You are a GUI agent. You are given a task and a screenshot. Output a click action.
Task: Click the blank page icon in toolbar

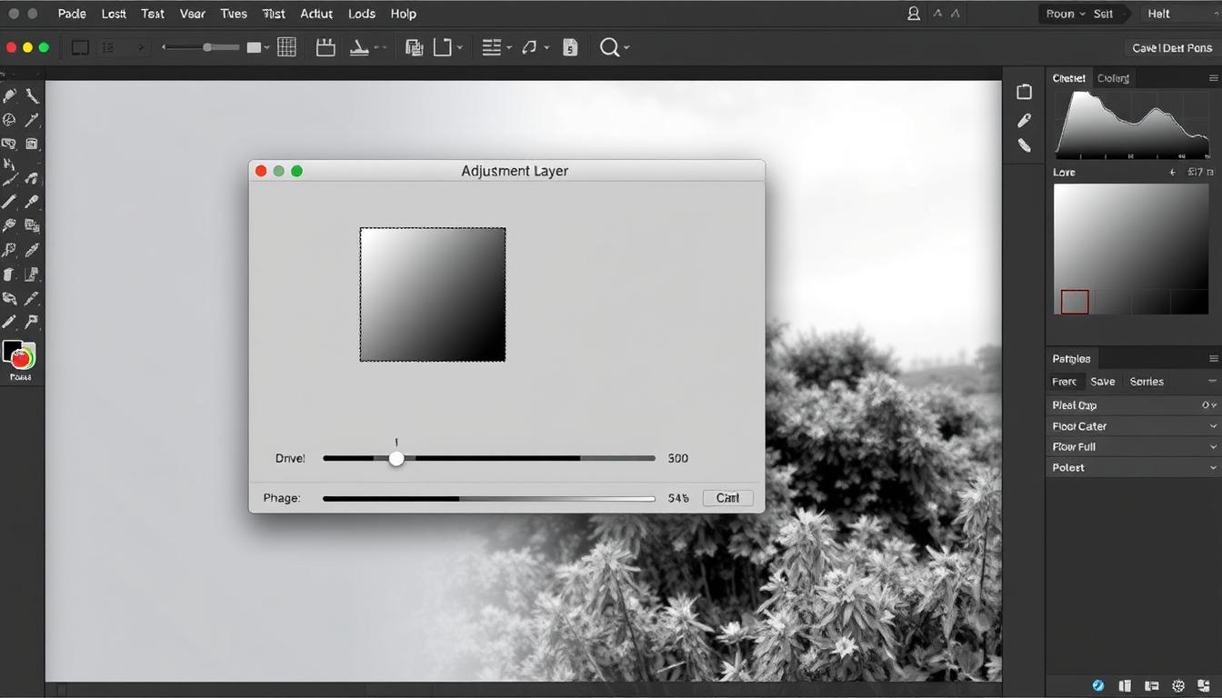point(443,47)
